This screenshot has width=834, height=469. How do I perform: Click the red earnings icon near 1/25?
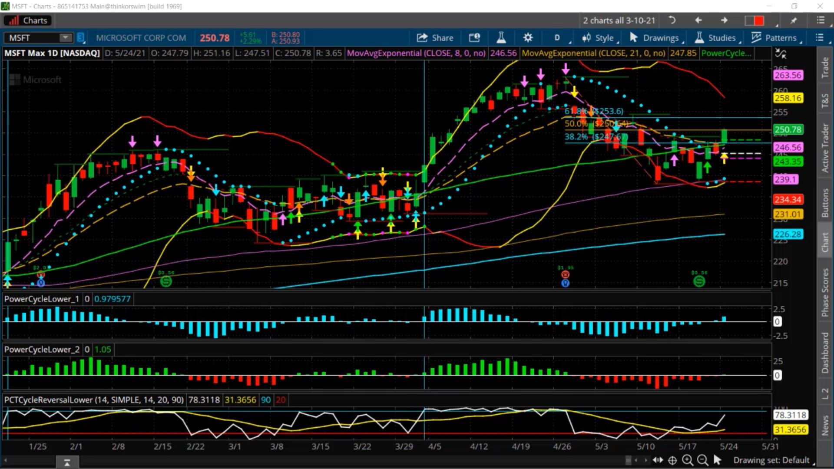41,274
